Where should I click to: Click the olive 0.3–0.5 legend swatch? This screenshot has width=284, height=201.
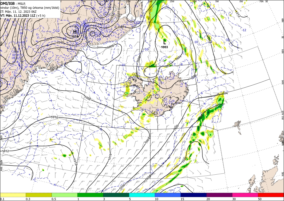coord(39,195)
